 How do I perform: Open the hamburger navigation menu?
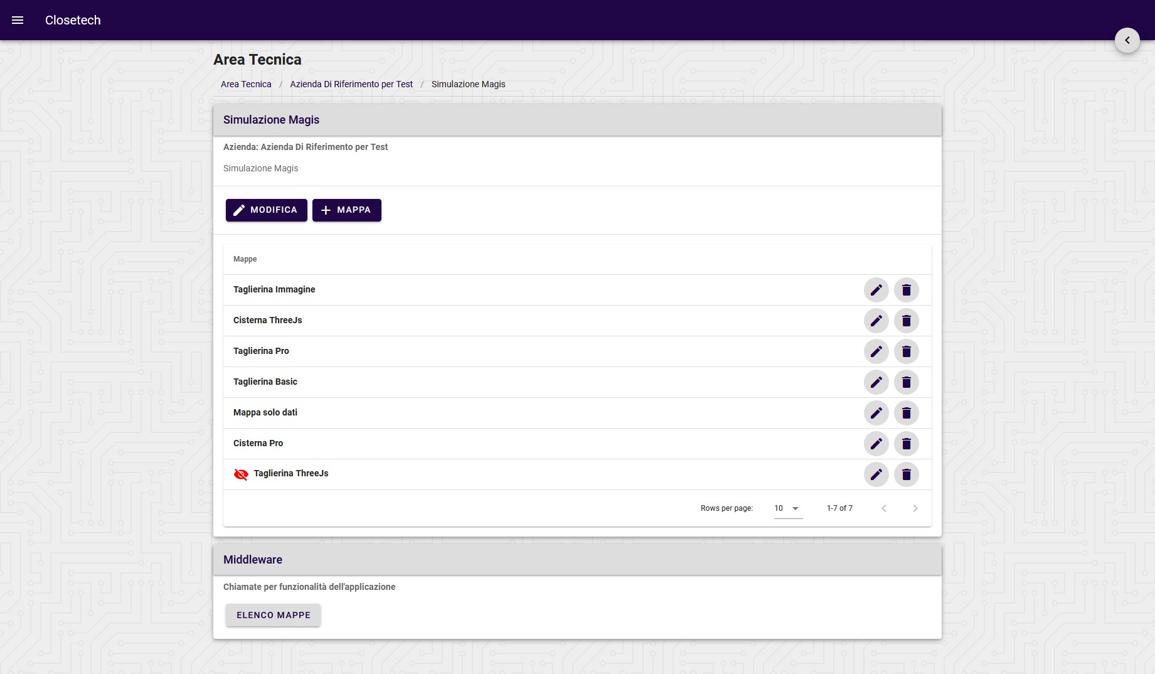pos(18,20)
